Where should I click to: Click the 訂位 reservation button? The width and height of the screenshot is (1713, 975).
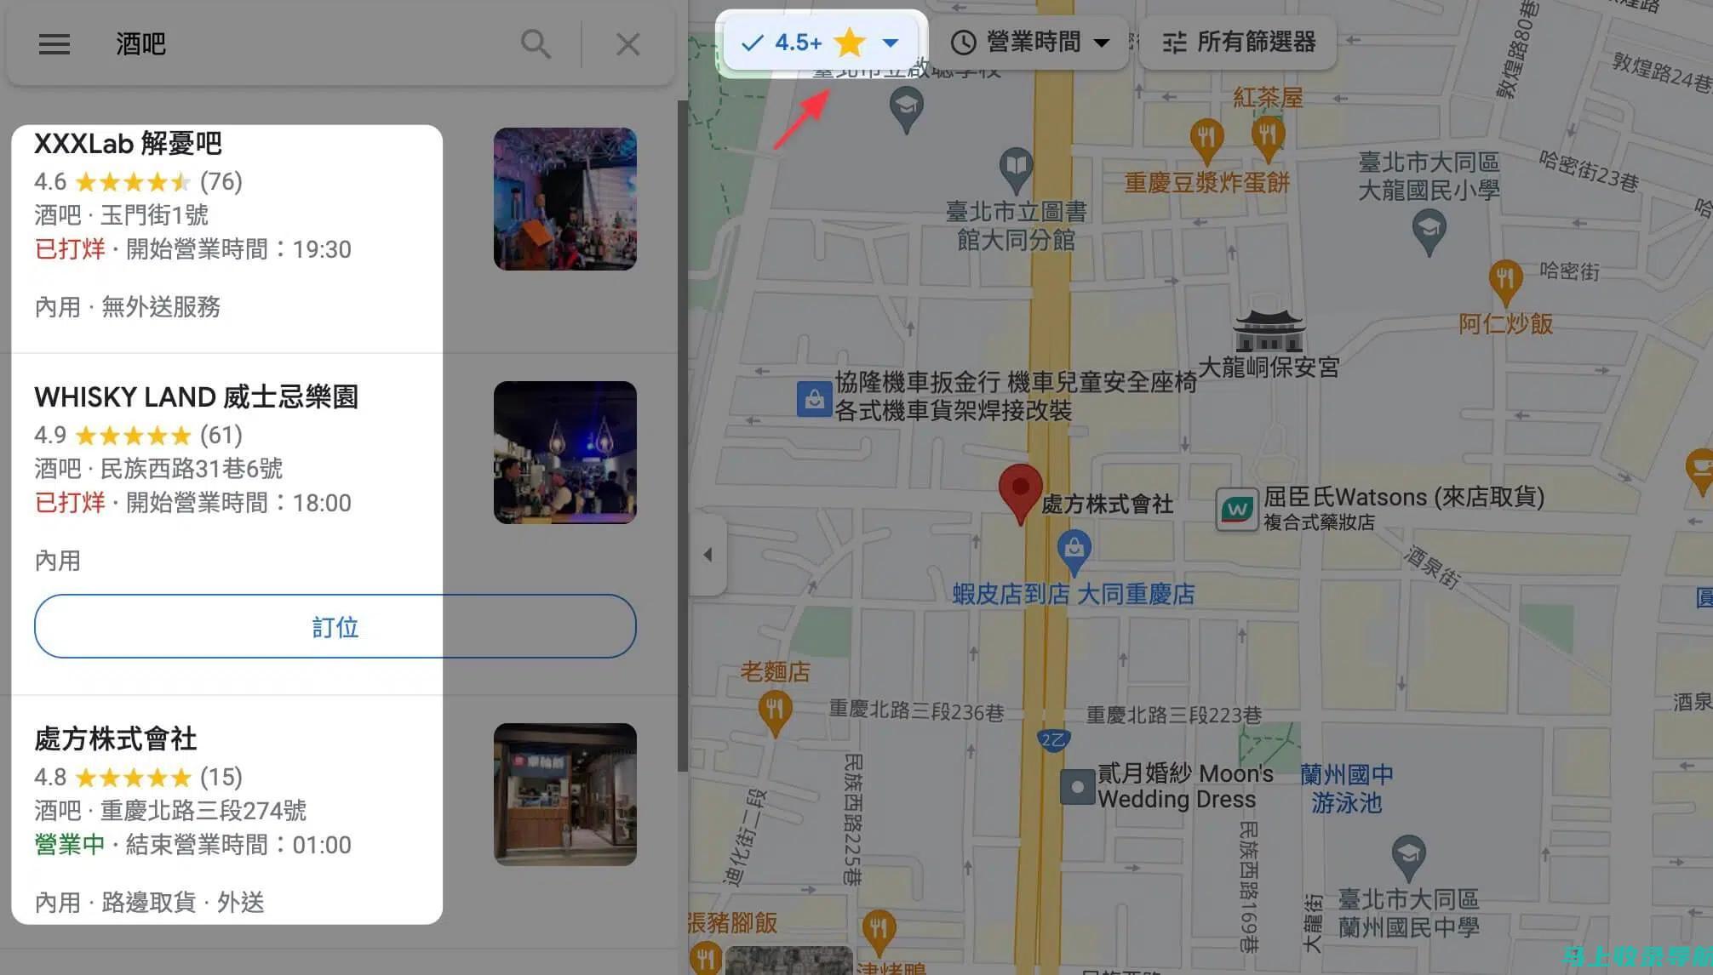click(335, 626)
